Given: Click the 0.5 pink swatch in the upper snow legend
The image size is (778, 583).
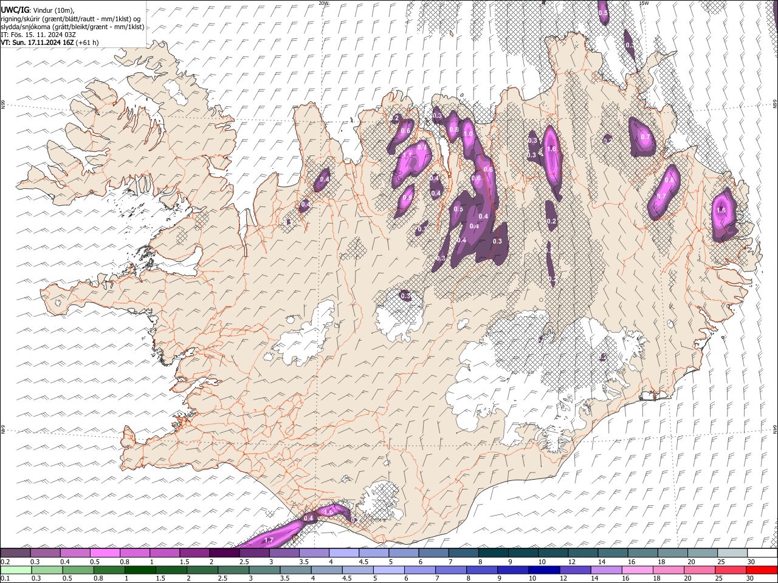Looking at the screenshot, I should pos(105,553).
